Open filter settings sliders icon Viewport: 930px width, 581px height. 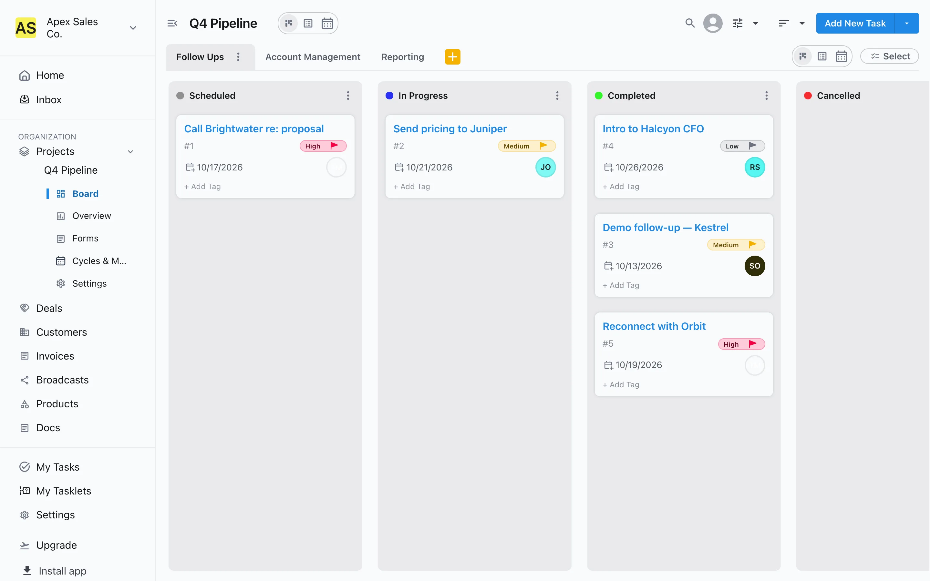click(x=737, y=24)
